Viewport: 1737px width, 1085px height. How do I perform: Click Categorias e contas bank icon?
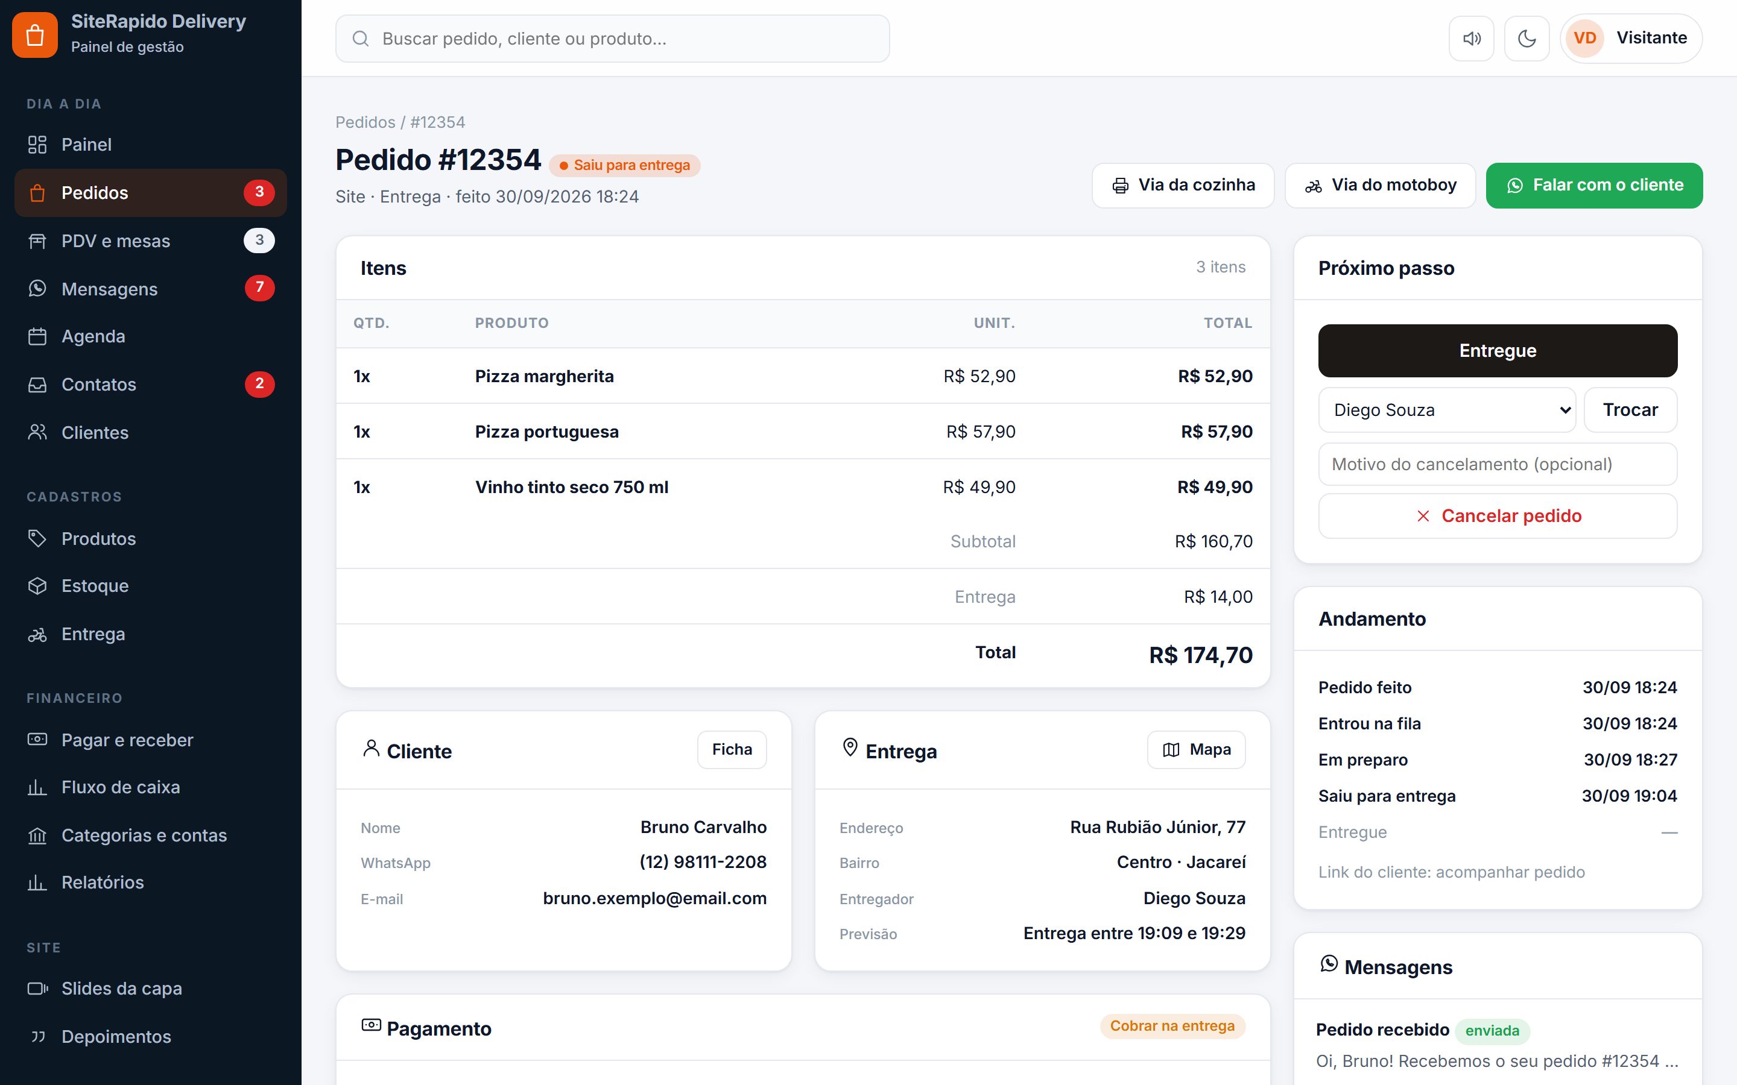[x=37, y=835]
